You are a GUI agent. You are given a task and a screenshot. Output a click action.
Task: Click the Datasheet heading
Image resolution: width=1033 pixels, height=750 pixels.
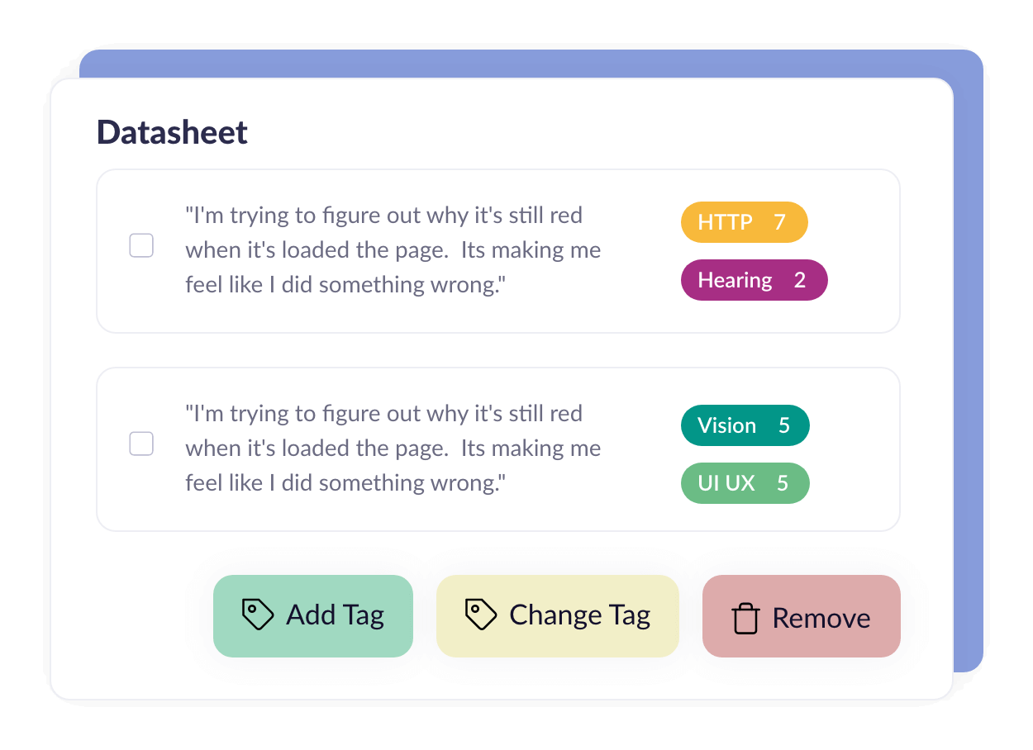[172, 132]
